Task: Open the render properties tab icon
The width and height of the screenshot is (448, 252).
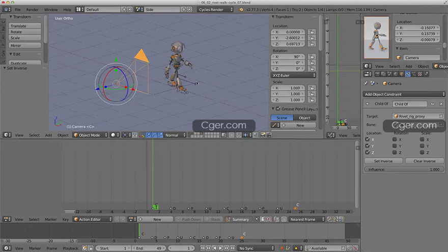Action: tap(377, 74)
